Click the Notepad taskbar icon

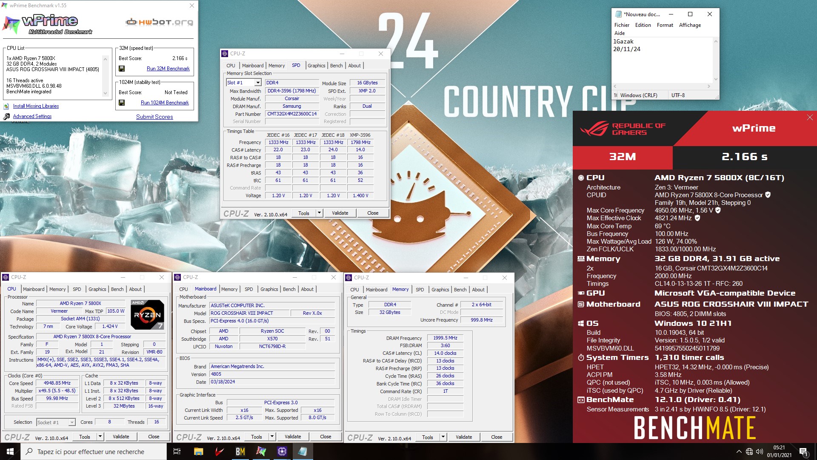coord(303,451)
